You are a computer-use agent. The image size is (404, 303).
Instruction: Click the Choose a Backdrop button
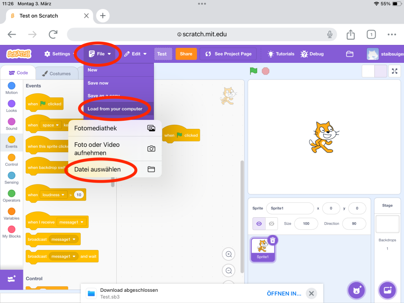[x=387, y=290]
